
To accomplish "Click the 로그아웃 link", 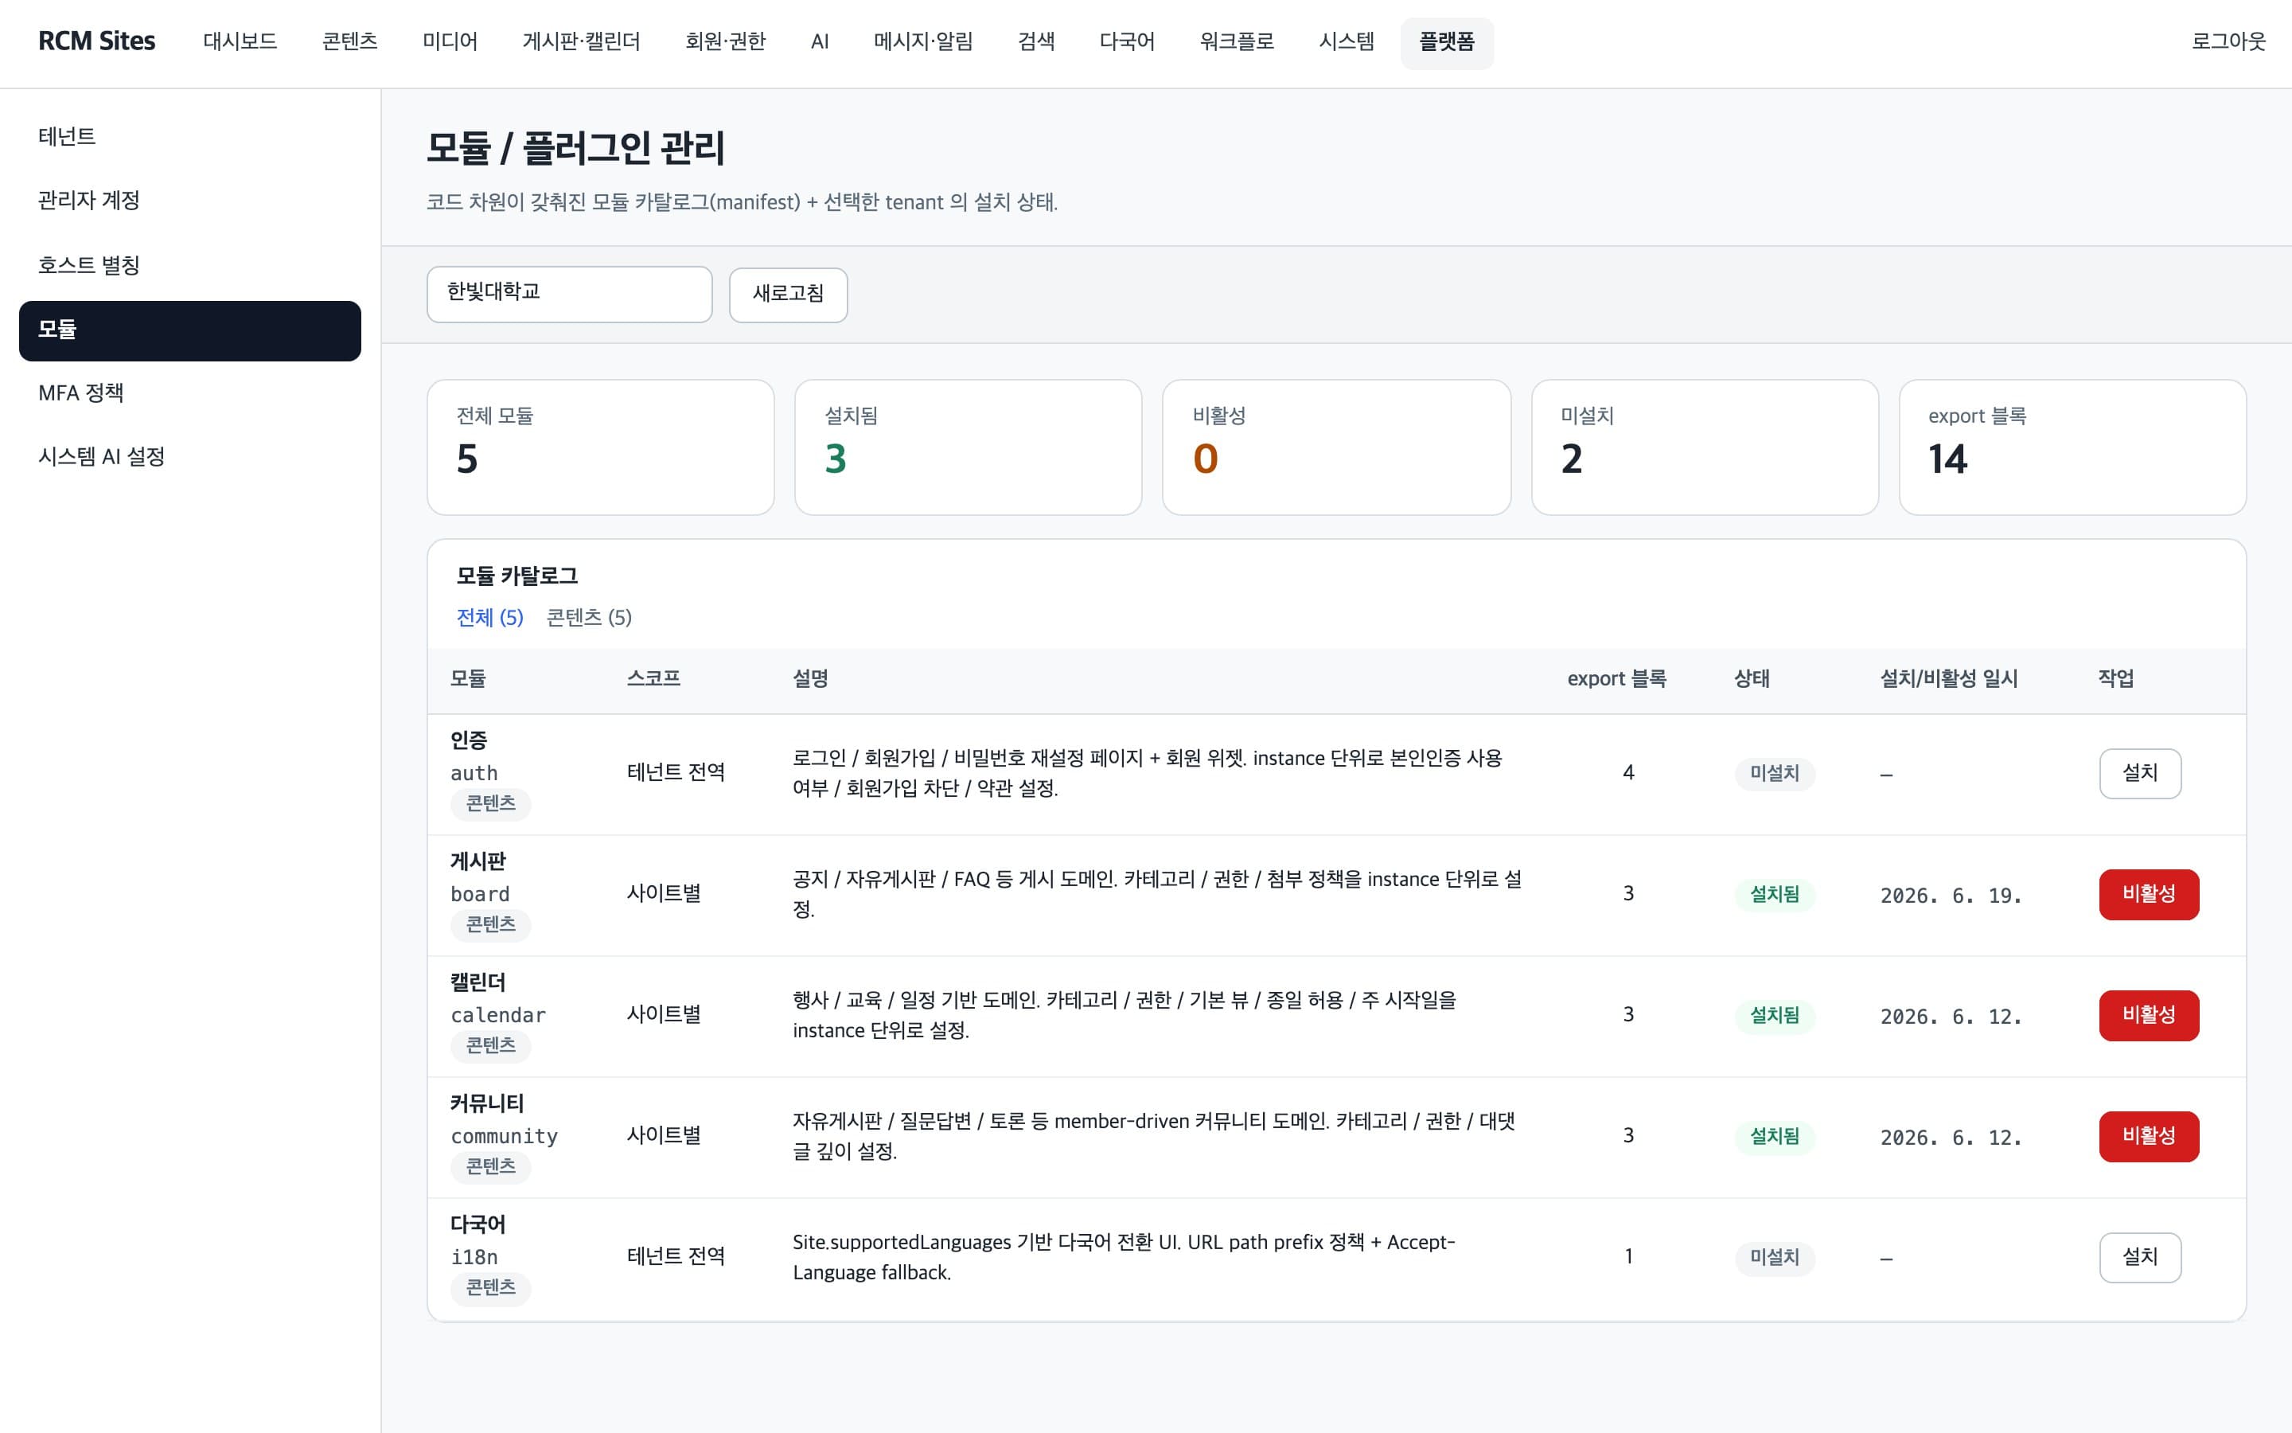I will pyautogui.click(x=2228, y=41).
